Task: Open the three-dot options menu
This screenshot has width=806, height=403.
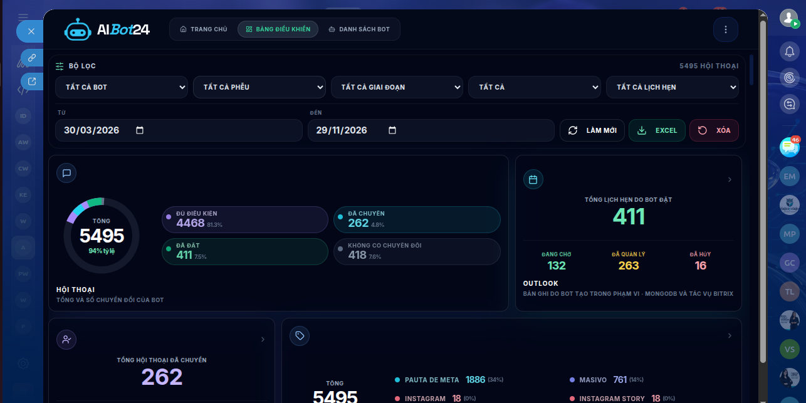Action: click(725, 29)
